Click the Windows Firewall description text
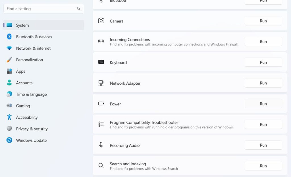Viewport: 291px width, 177px height. (174, 44)
